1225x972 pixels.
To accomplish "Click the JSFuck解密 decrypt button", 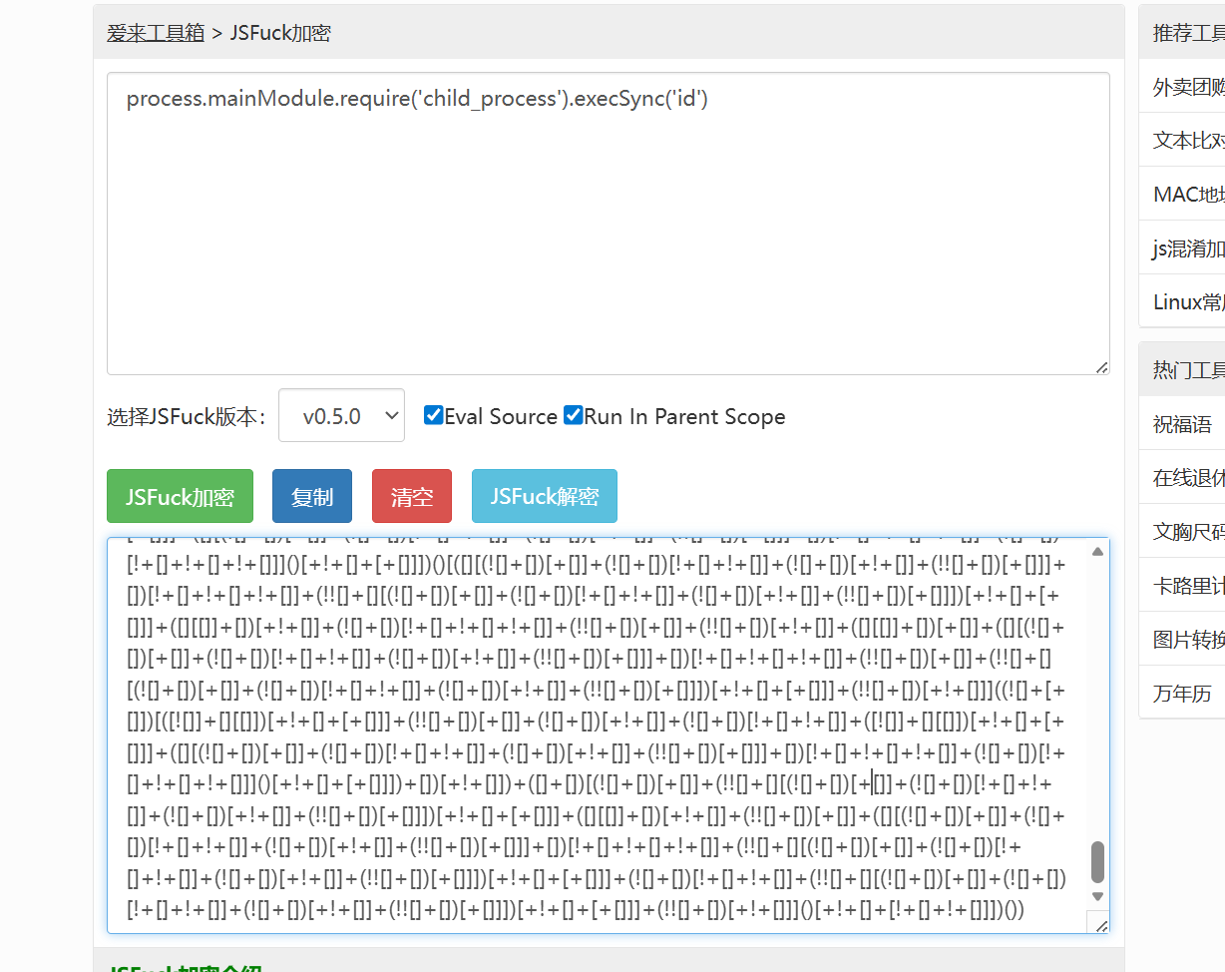I will tap(545, 496).
